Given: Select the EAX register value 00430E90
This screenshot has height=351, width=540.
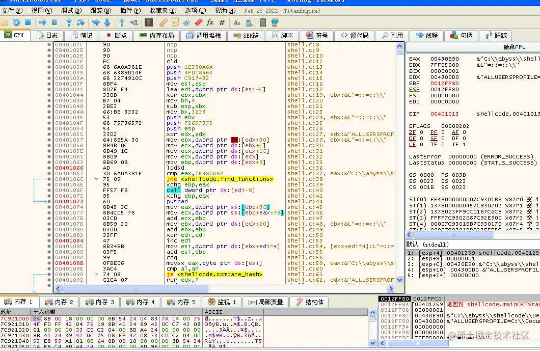Looking at the screenshot, I should (x=444, y=59).
